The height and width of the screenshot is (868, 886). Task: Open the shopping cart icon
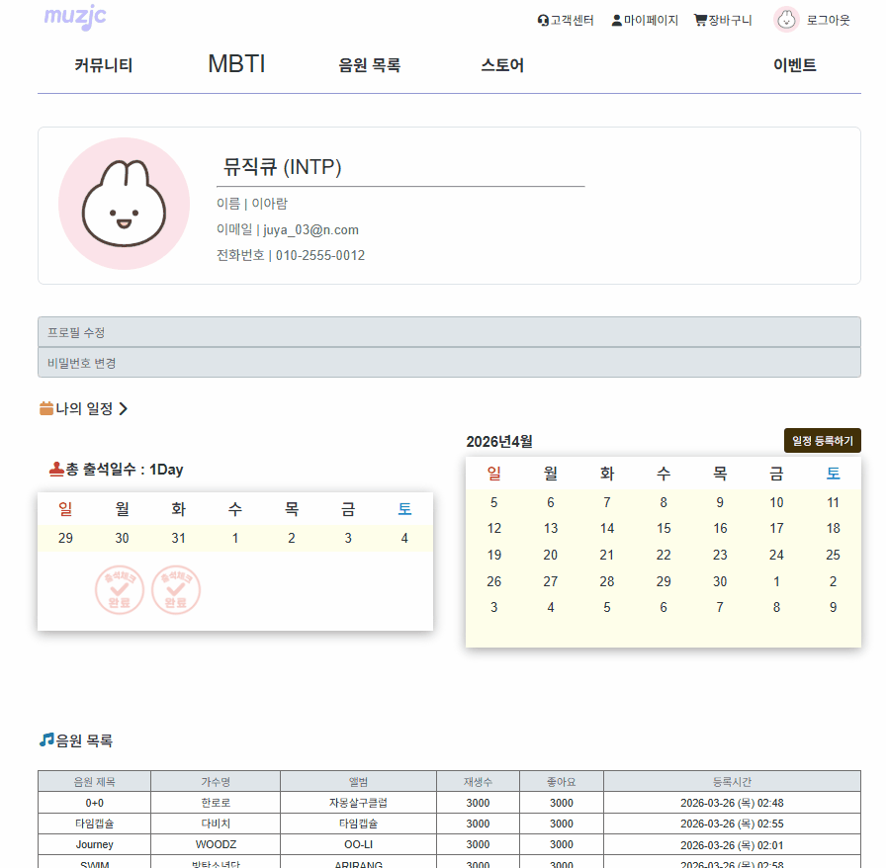pos(700,20)
